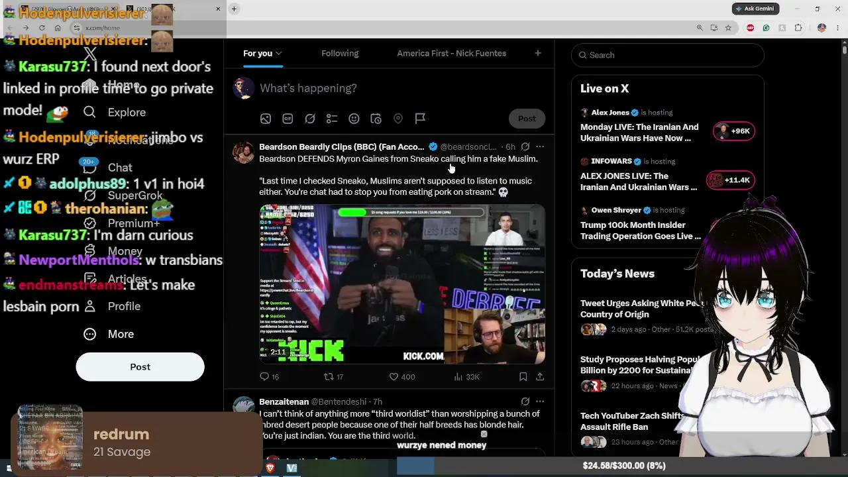Focus the Search box on X
Screen dimensions: 848x477
click(668, 55)
